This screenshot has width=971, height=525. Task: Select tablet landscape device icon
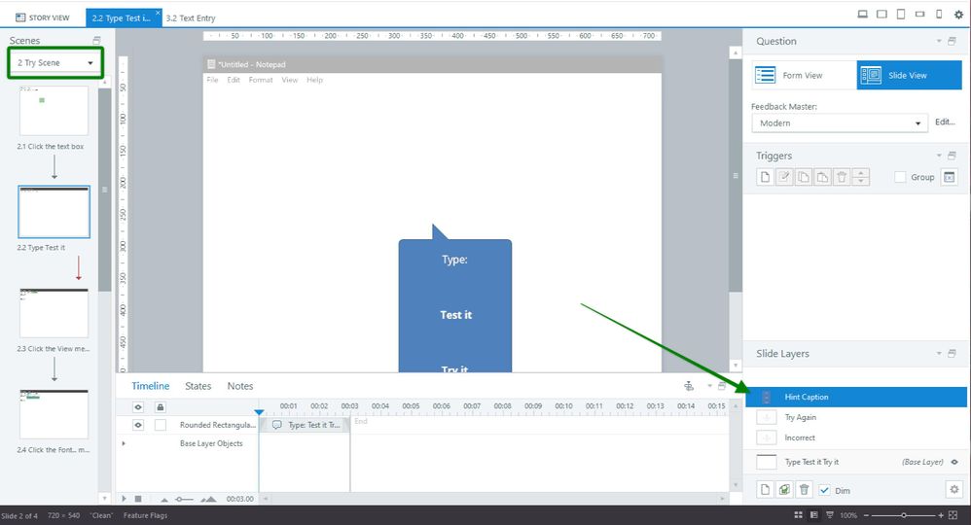point(881,15)
